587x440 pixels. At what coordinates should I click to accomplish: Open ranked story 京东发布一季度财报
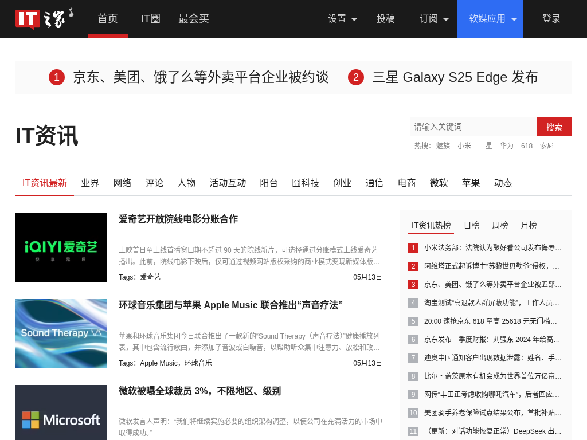pos(492,339)
